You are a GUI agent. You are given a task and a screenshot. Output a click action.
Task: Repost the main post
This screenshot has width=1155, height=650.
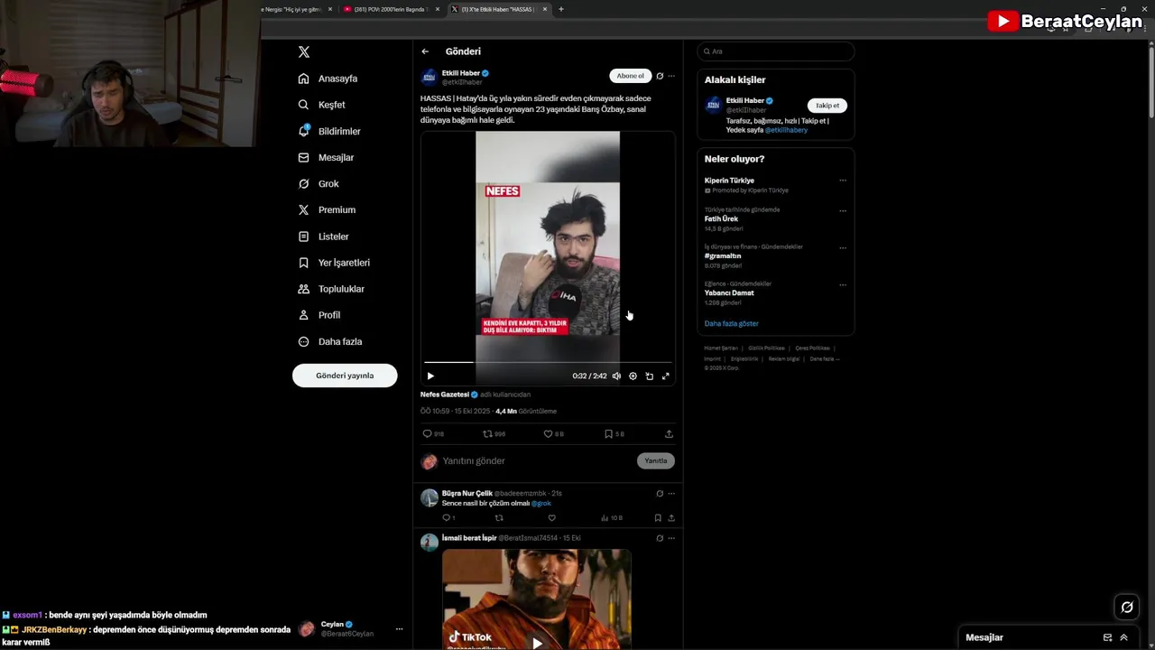[x=488, y=434]
